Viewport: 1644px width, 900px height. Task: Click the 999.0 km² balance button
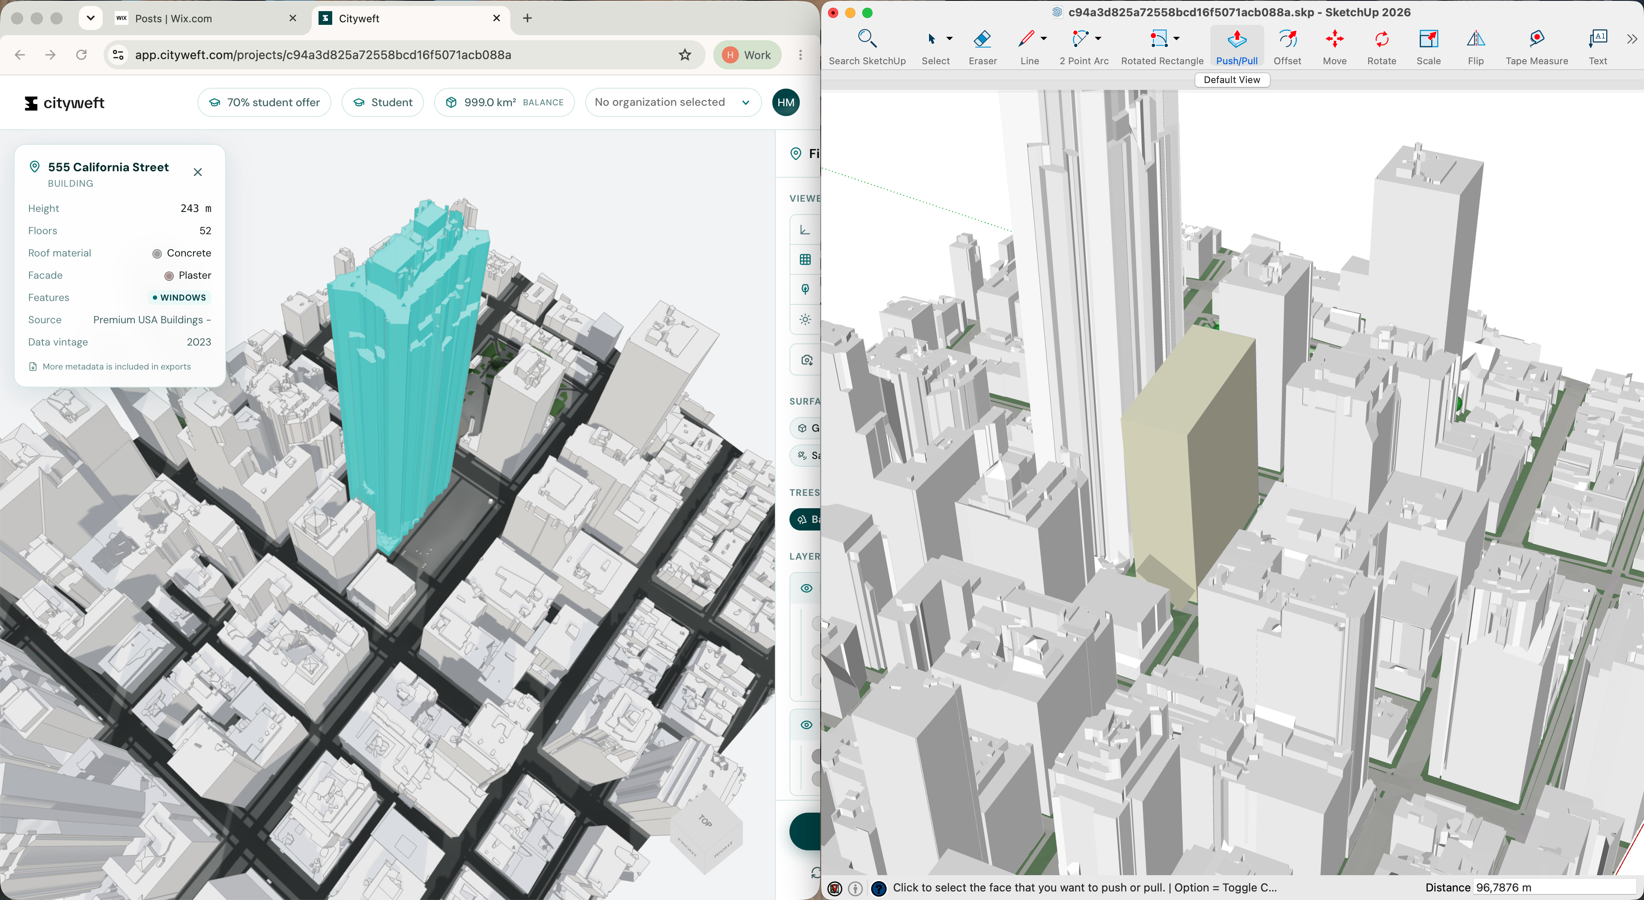505,102
